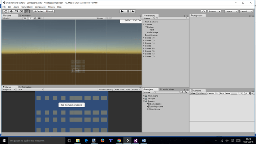Open Hierarchy Create dropdown

click(148, 18)
